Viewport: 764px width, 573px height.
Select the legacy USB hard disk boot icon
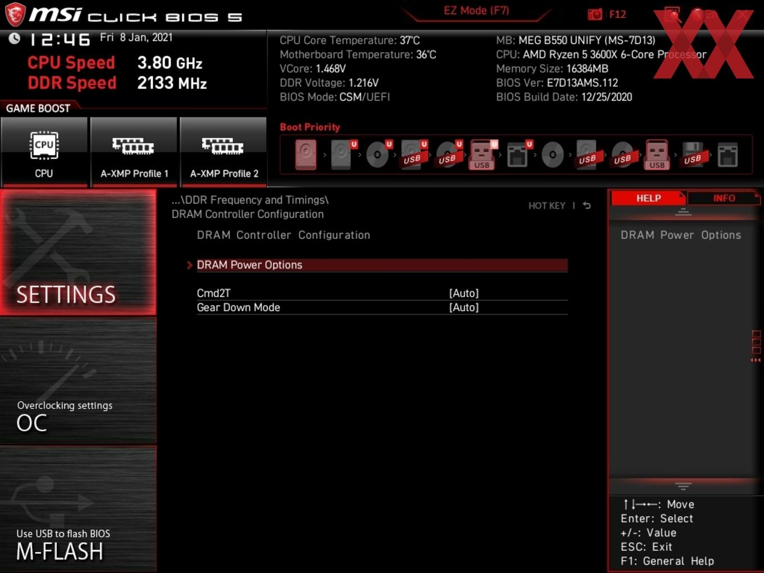click(588, 154)
